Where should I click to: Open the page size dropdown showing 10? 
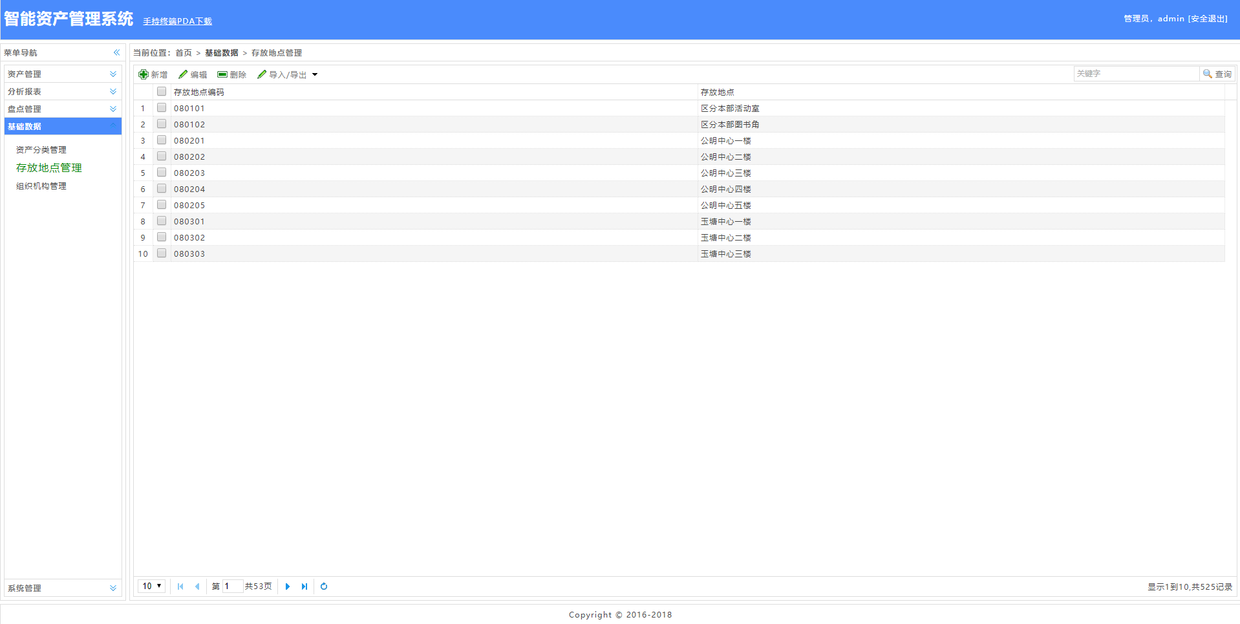point(151,586)
